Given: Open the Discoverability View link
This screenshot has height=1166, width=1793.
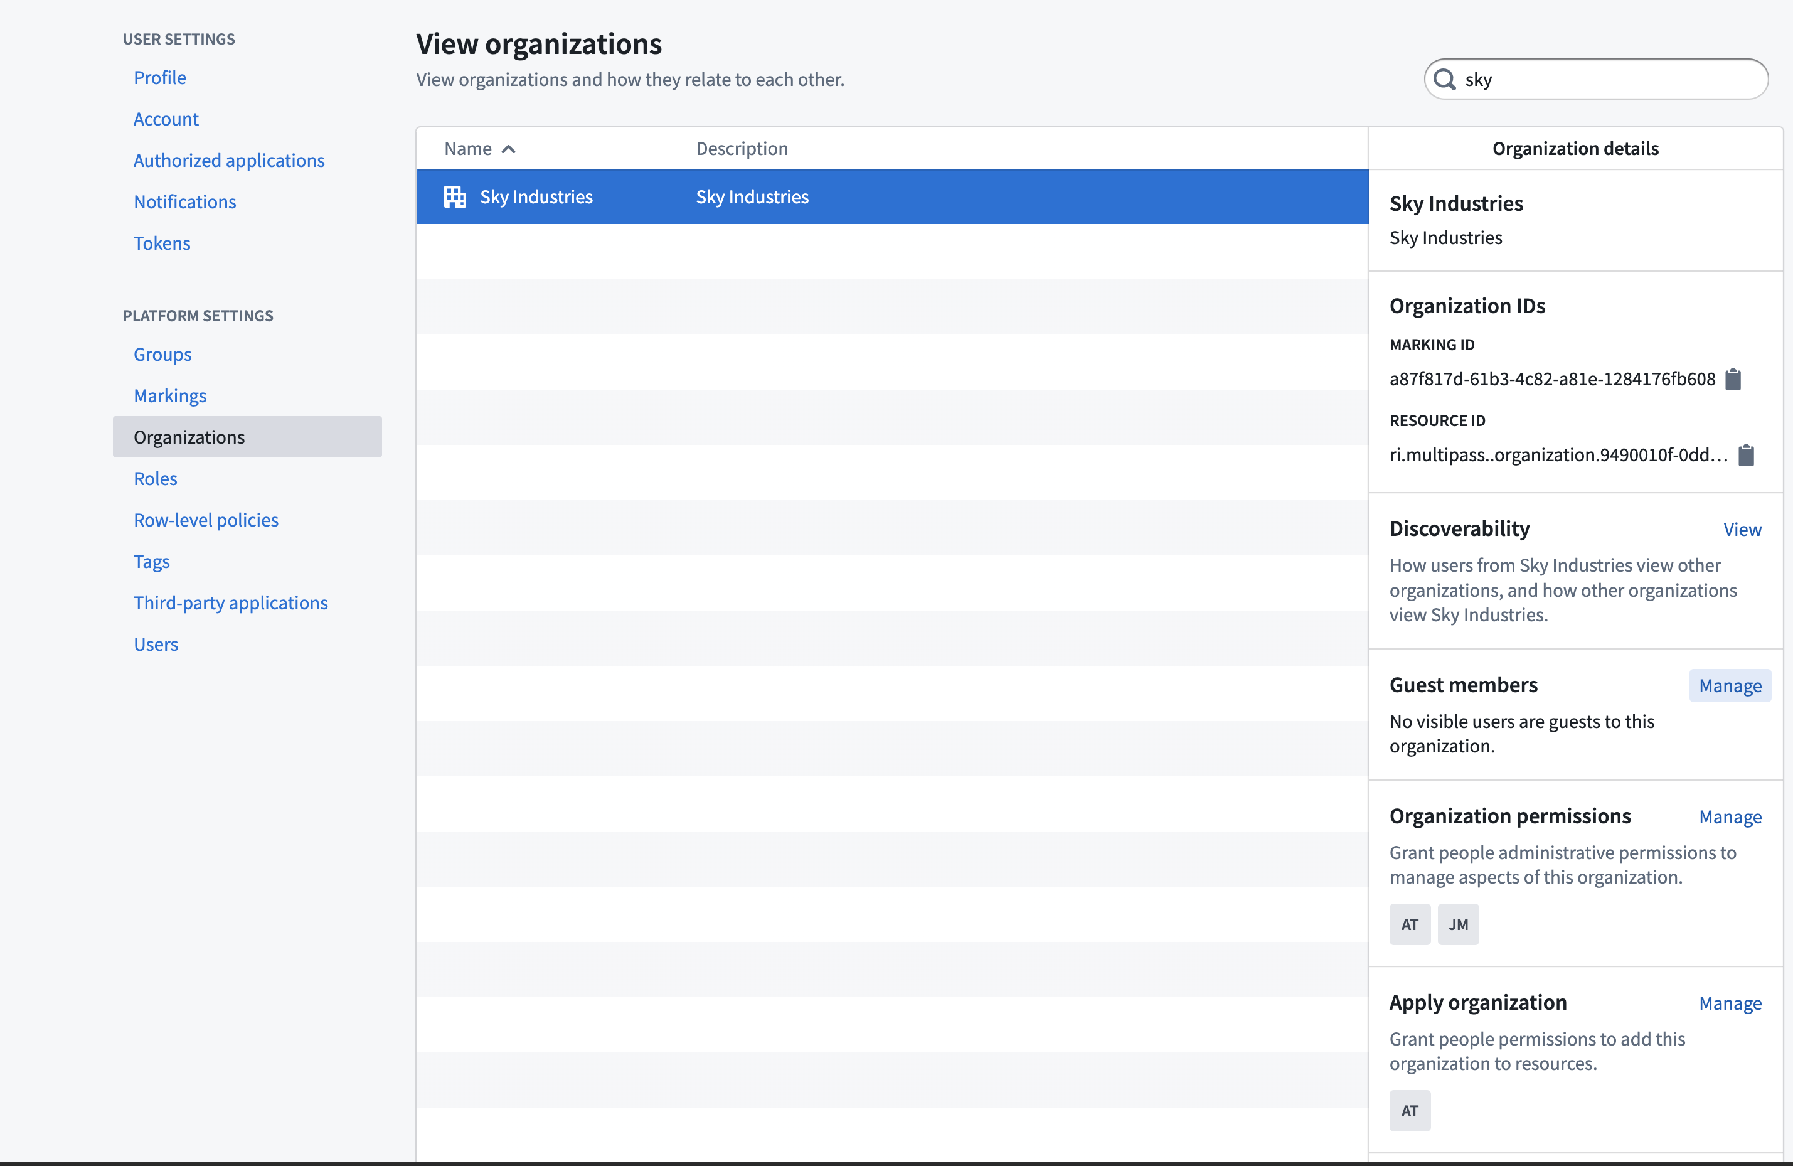Looking at the screenshot, I should [1743, 528].
